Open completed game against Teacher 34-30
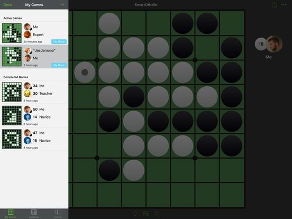292x219 pixels. pyautogui.click(x=34, y=92)
